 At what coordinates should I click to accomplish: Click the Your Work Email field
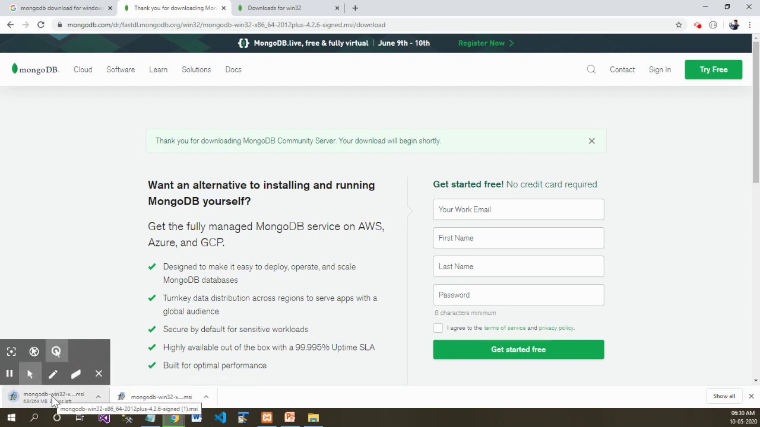[518, 209]
